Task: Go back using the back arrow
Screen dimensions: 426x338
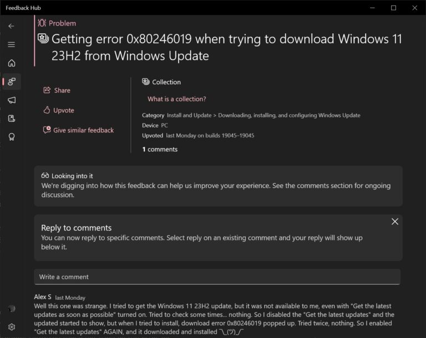Action: (12, 26)
